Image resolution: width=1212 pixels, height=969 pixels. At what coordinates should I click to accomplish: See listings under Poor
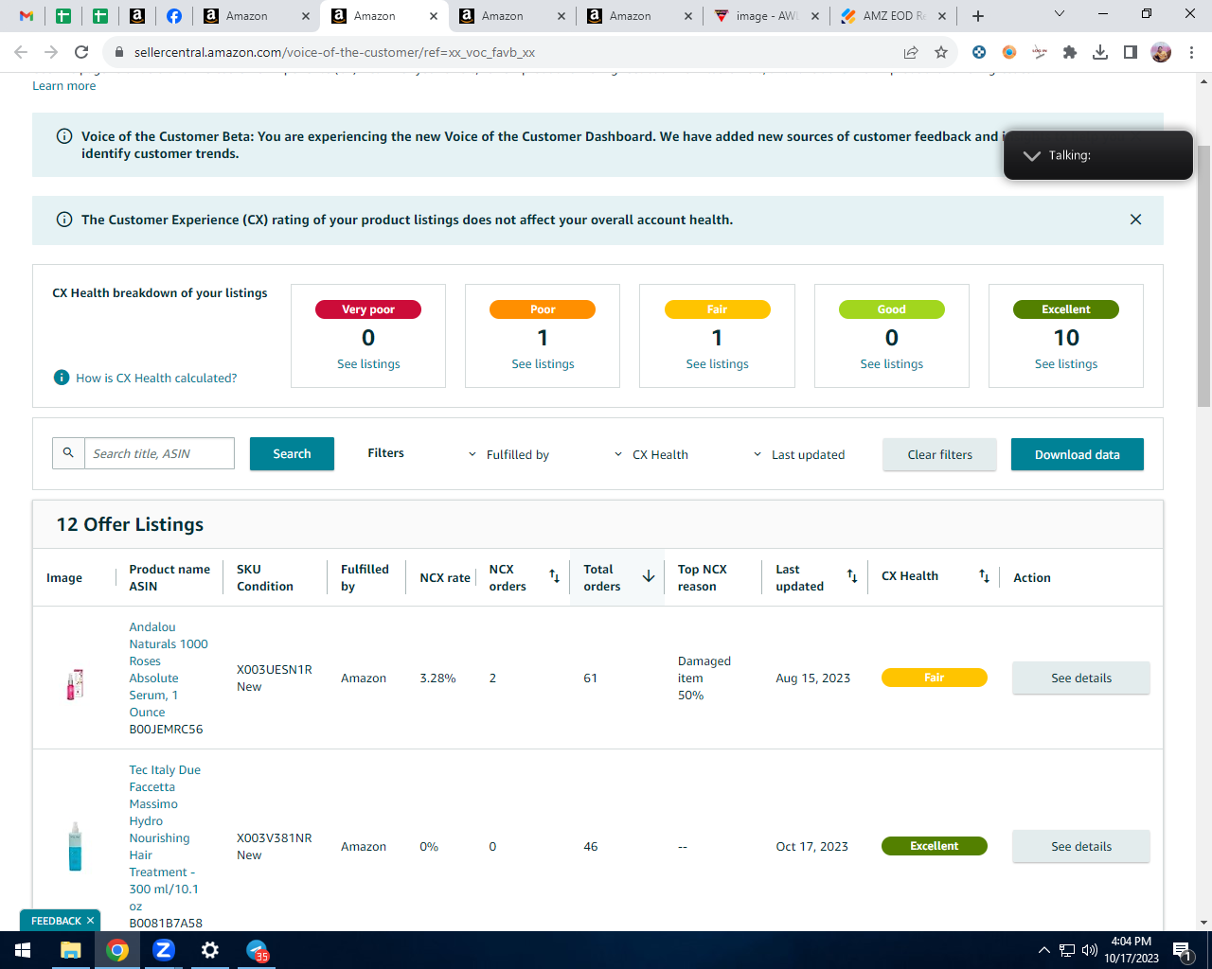coord(543,363)
